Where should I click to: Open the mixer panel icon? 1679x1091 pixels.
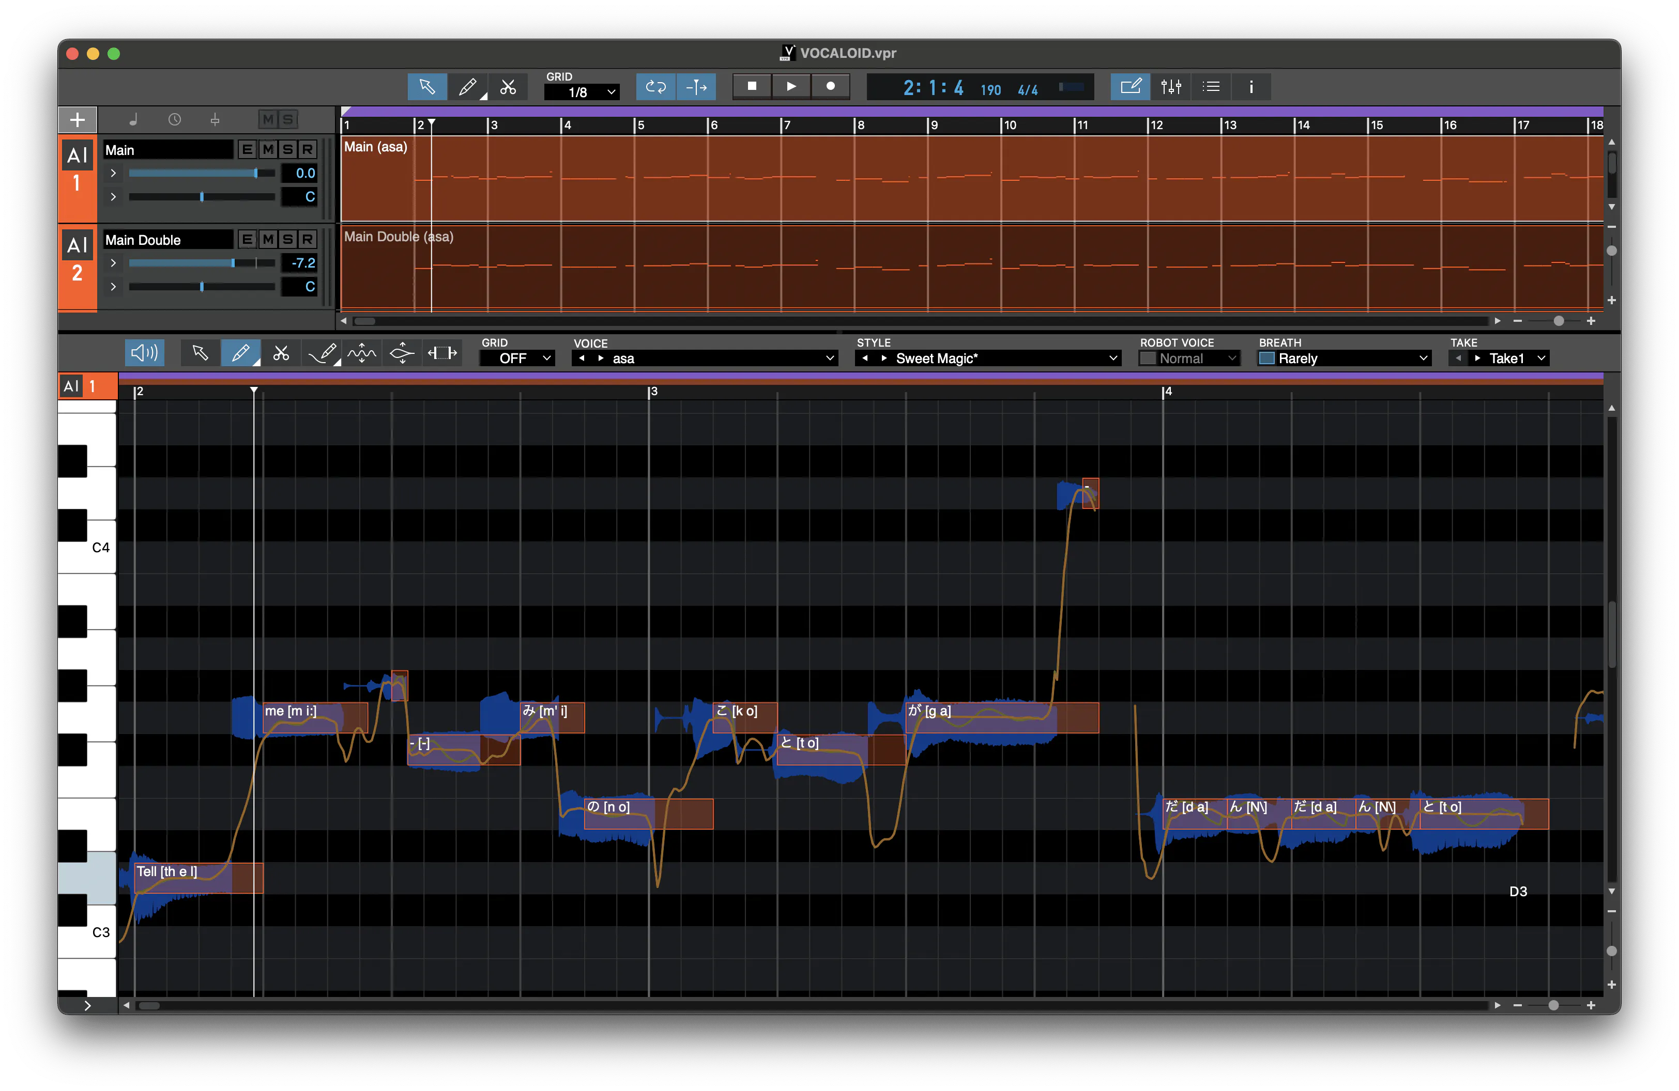[x=1171, y=87]
